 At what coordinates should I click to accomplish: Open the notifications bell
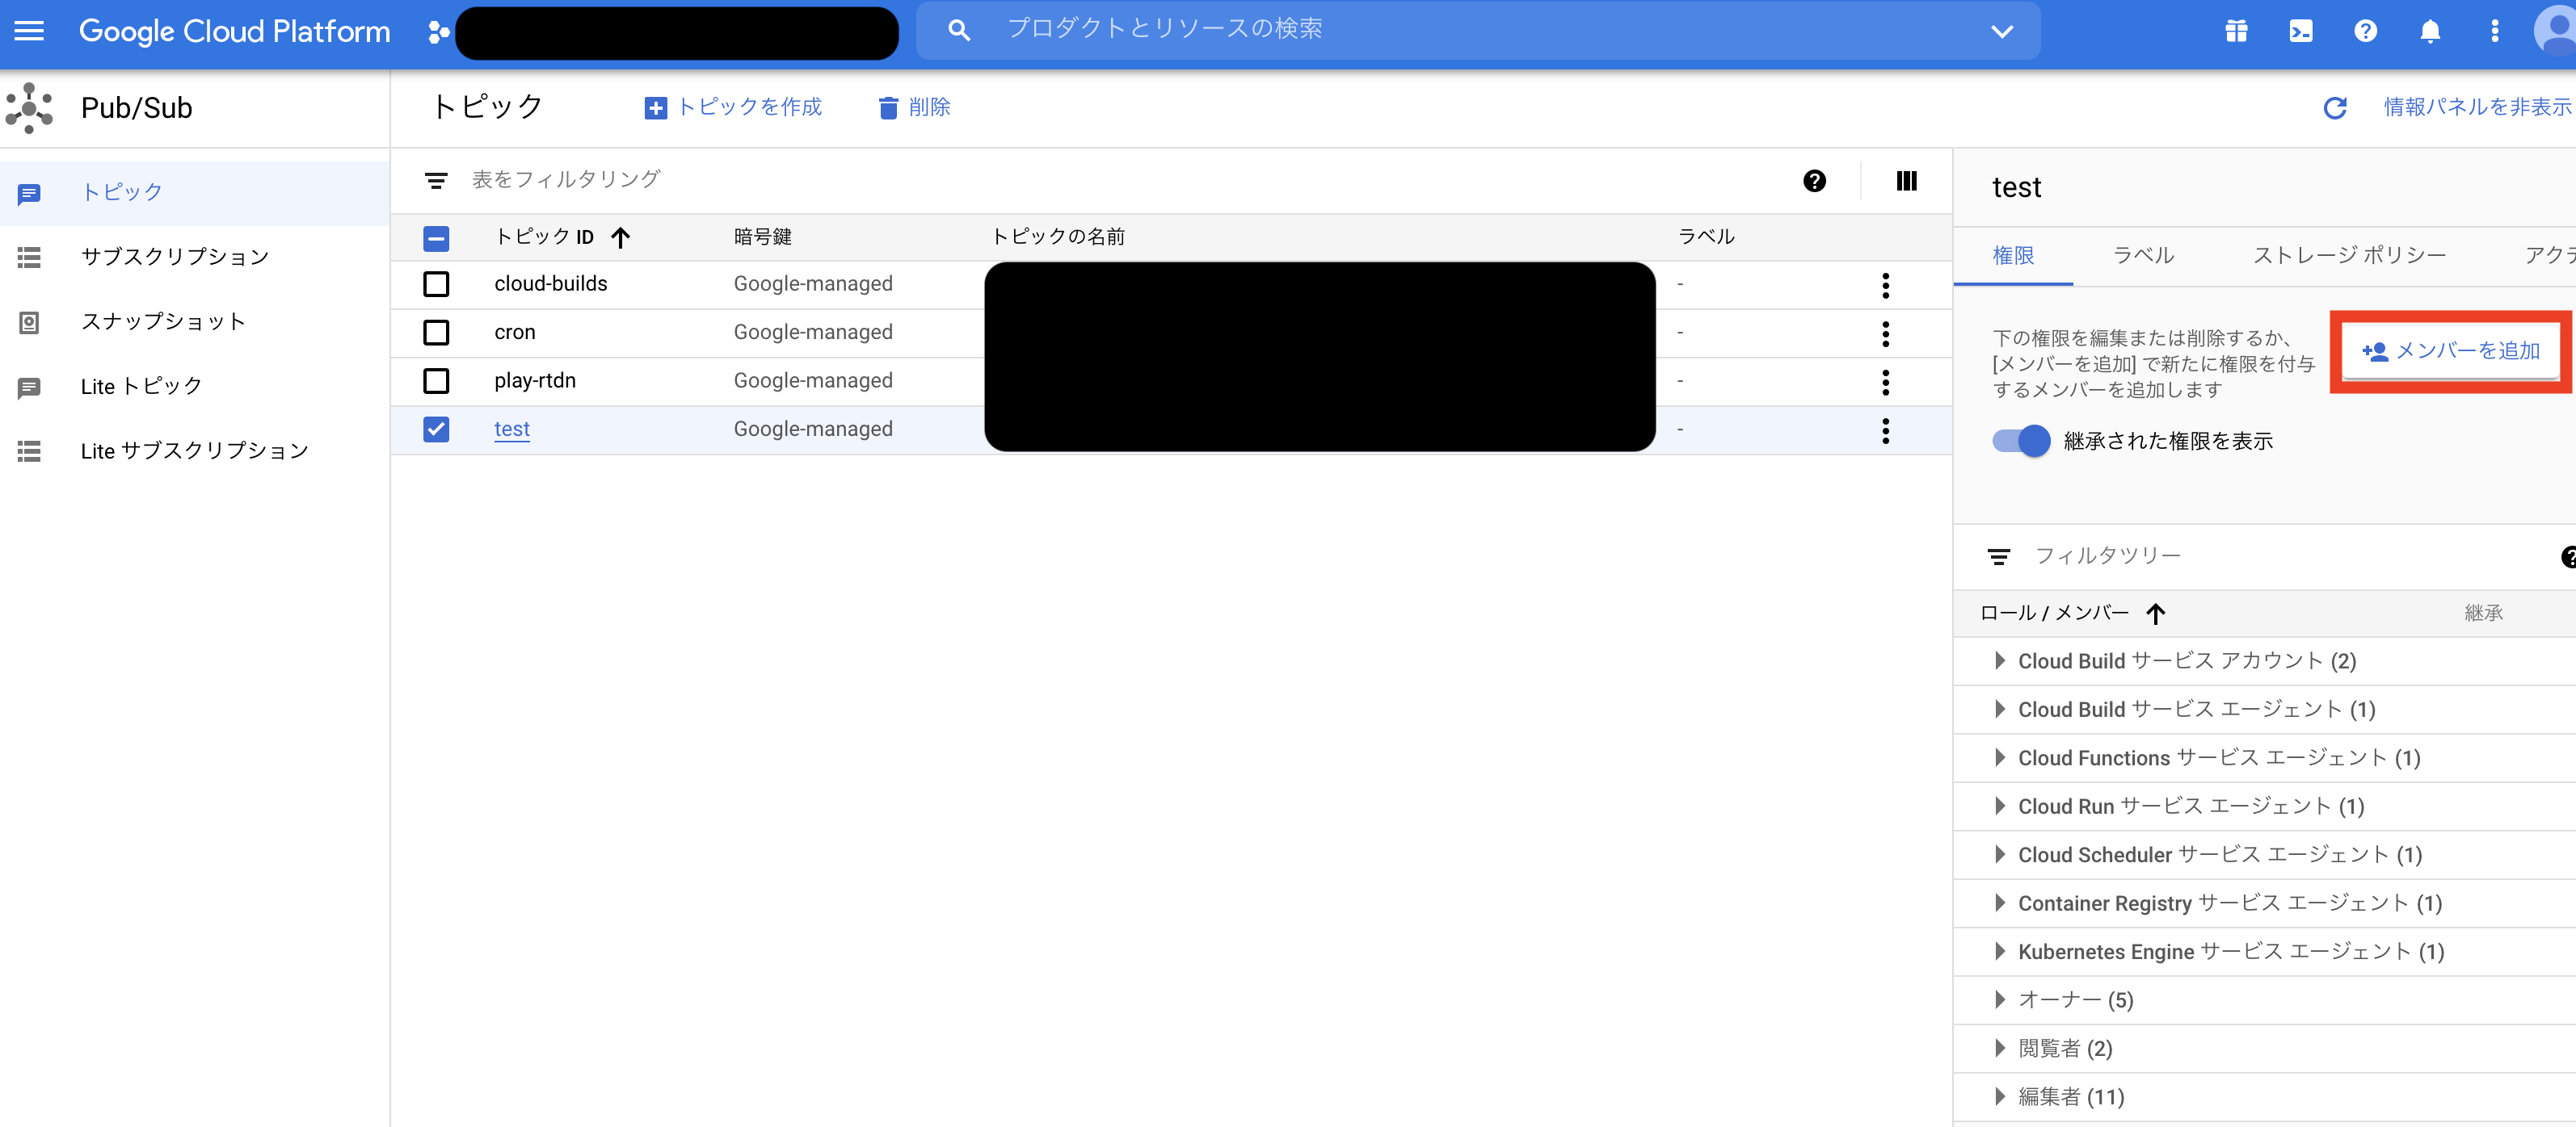(2430, 31)
